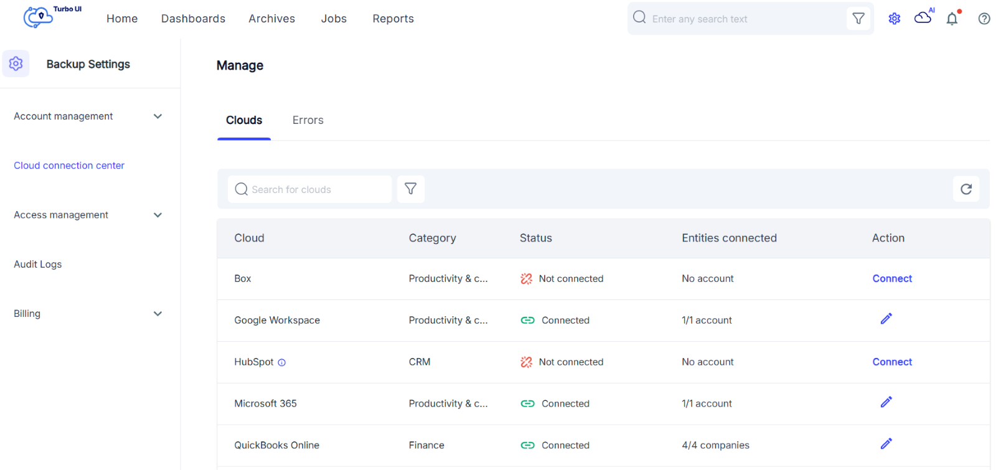Click Category column header
This screenshot has width=996, height=470.
pyautogui.click(x=433, y=238)
